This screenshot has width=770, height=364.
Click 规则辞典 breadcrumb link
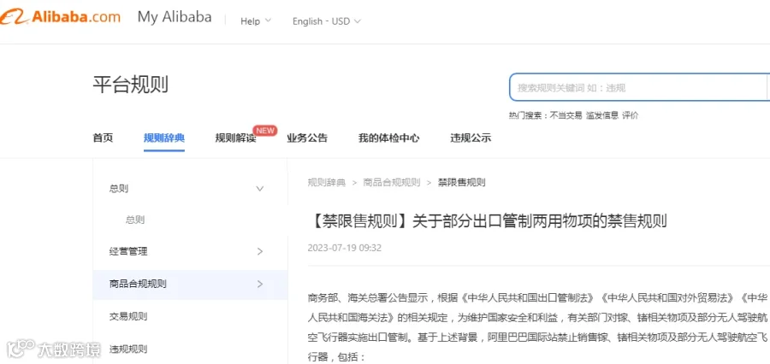click(x=327, y=183)
